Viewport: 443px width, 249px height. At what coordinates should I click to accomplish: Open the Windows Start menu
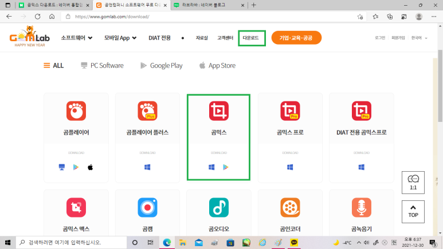(7, 243)
